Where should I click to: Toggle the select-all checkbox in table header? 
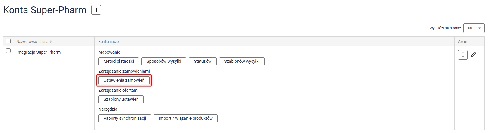point(8,41)
